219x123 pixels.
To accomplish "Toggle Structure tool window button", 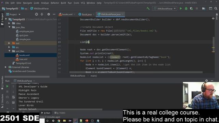I will 2,101.
